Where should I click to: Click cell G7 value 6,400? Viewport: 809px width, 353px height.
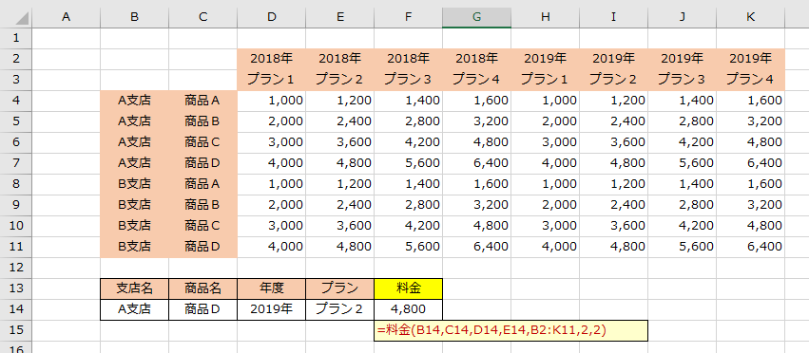pos(476,163)
